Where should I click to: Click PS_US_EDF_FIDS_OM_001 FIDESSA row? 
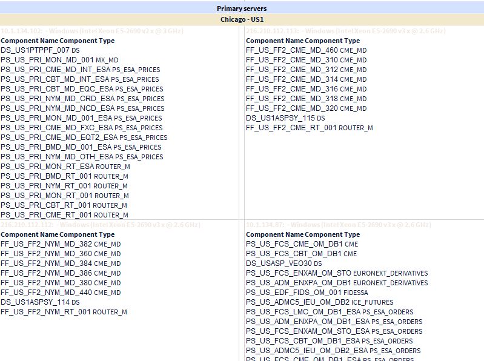[307, 293]
